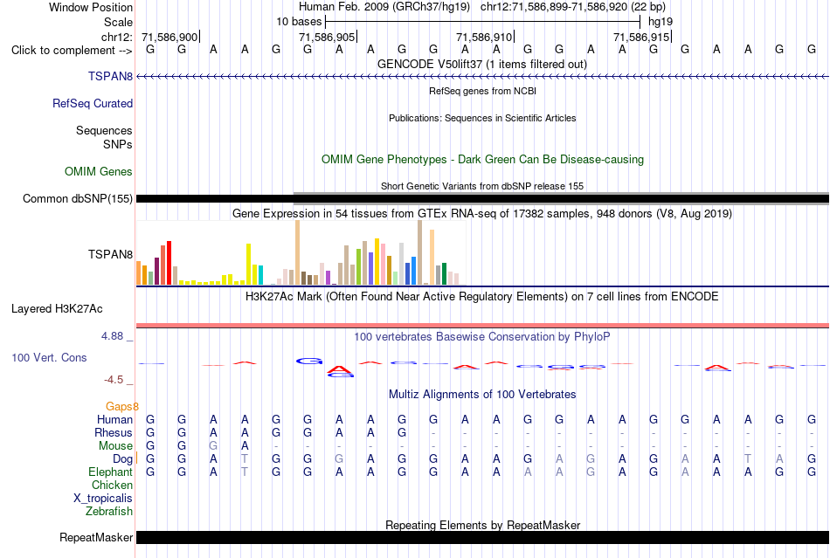Click 'Publications: Sequences in Scientific Articles' title
The width and height of the screenshot is (830, 558).
click(x=482, y=118)
